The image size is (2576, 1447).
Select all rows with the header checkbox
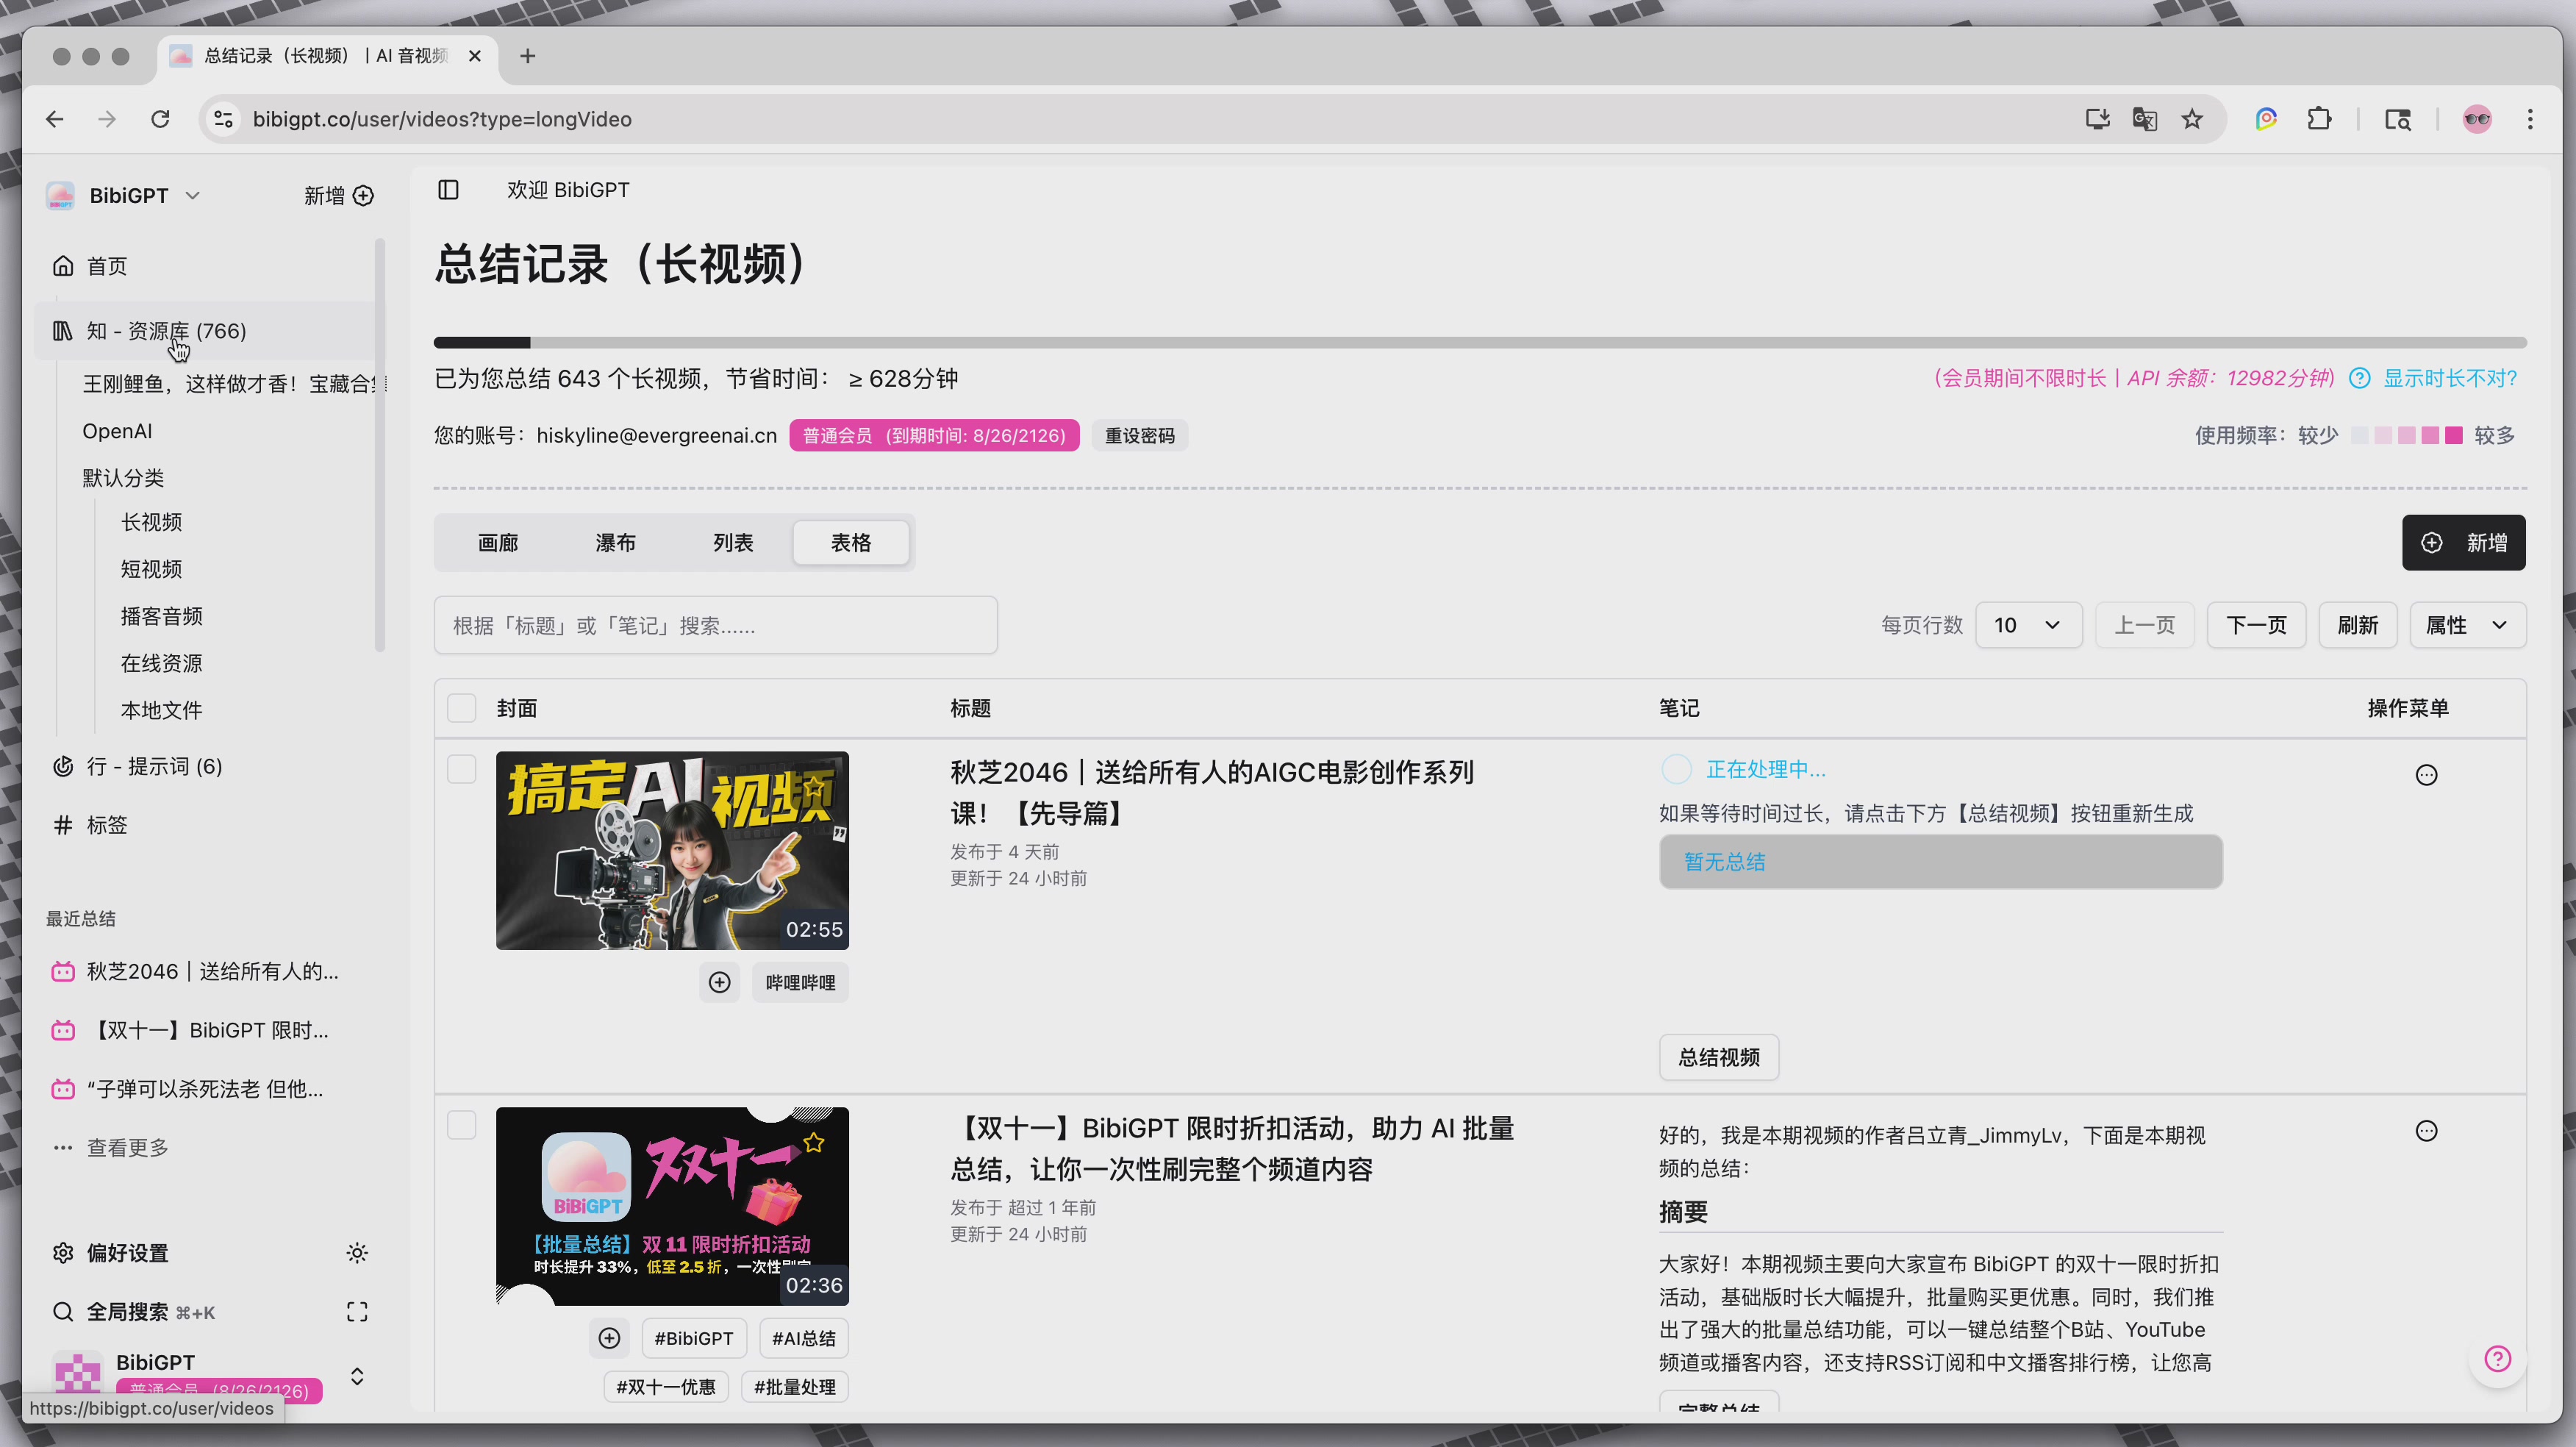pyautogui.click(x=461, y=707)
